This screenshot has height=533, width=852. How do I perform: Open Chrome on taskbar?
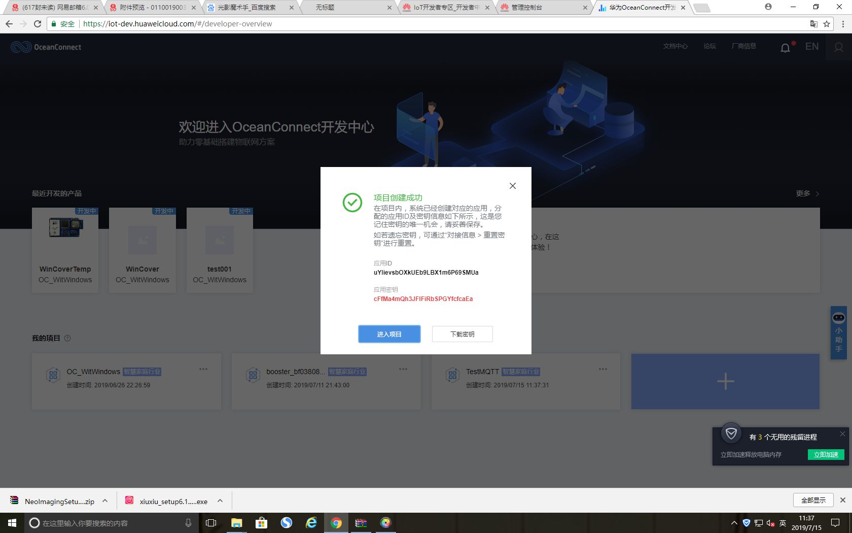pos(336,523)
